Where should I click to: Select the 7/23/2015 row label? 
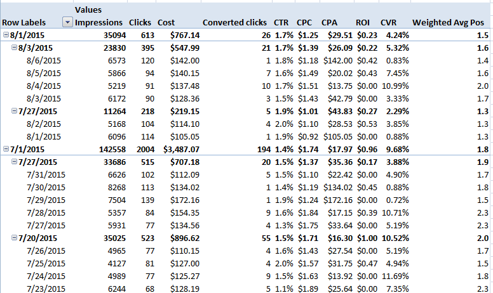[x=46, y=289]
